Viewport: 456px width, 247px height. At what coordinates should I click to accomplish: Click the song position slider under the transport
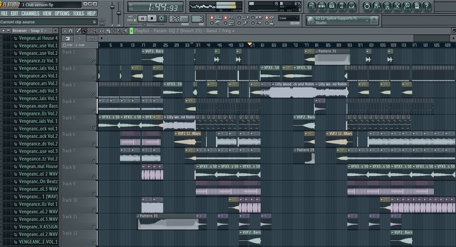(x=144, y=25)
